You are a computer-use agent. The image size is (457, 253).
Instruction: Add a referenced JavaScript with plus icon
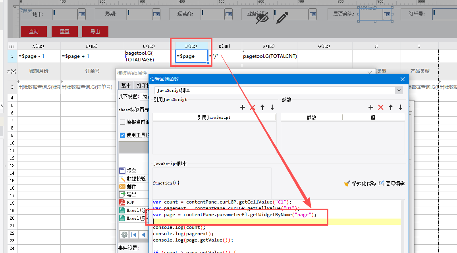(243, 107)
